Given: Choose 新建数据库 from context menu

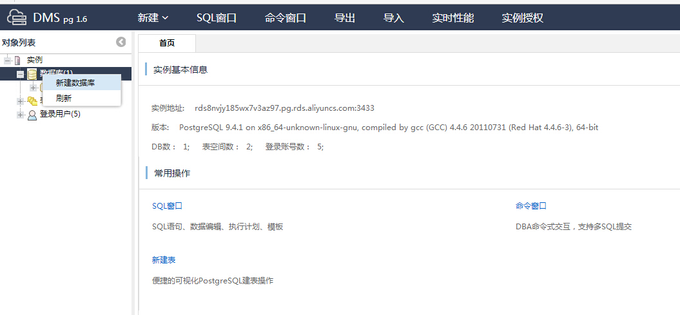Looking at the screenshot, I should tap(75, 83).
